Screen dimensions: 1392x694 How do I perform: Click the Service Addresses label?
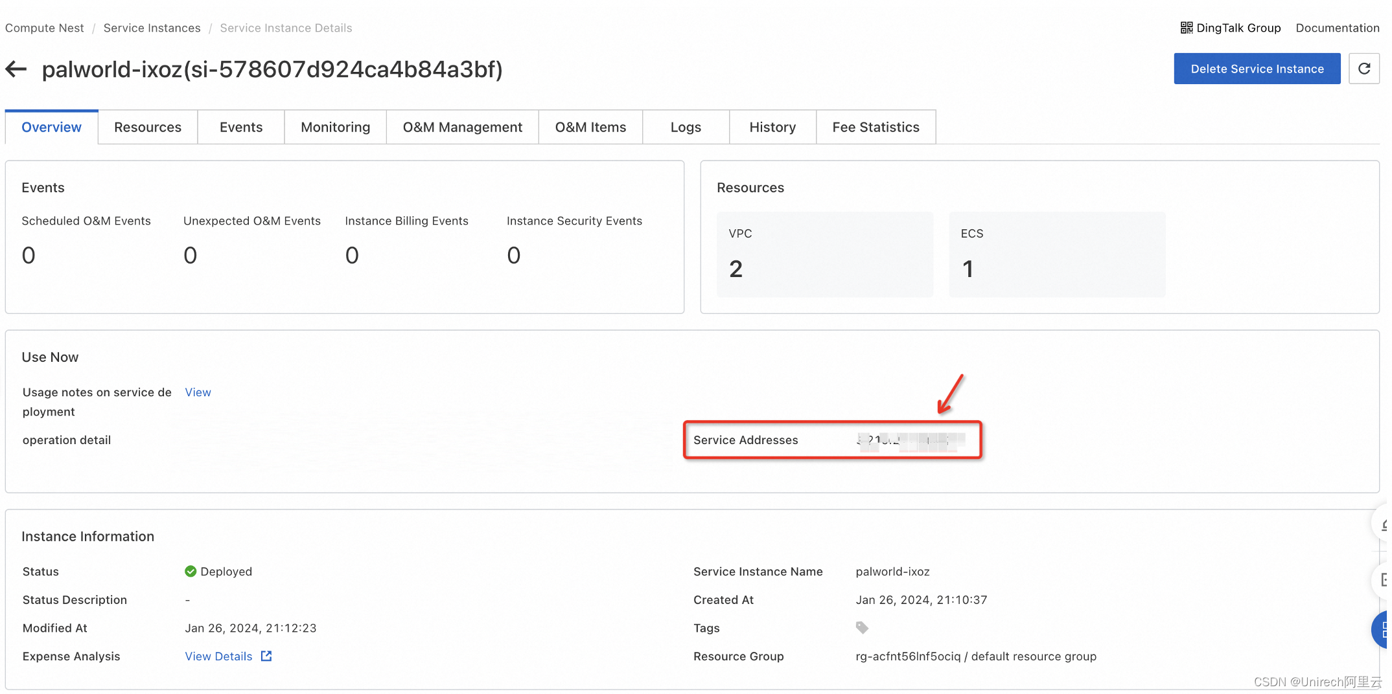(x=745, y=440)
